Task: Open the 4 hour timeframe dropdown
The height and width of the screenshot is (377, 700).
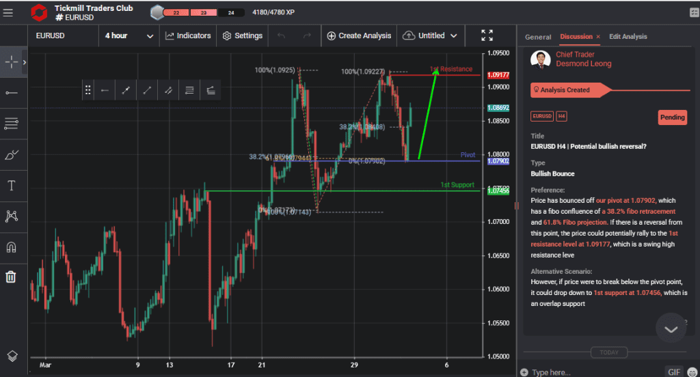Action: [x=129, y=36]
